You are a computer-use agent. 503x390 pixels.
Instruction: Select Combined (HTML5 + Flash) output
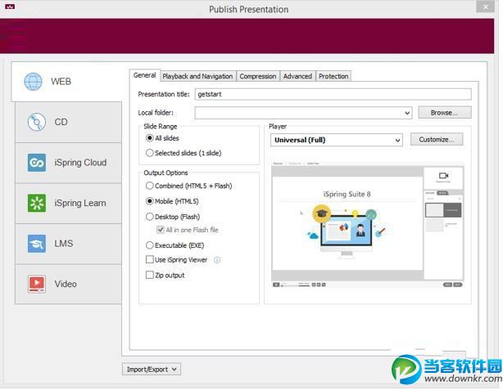click(149, 186)
